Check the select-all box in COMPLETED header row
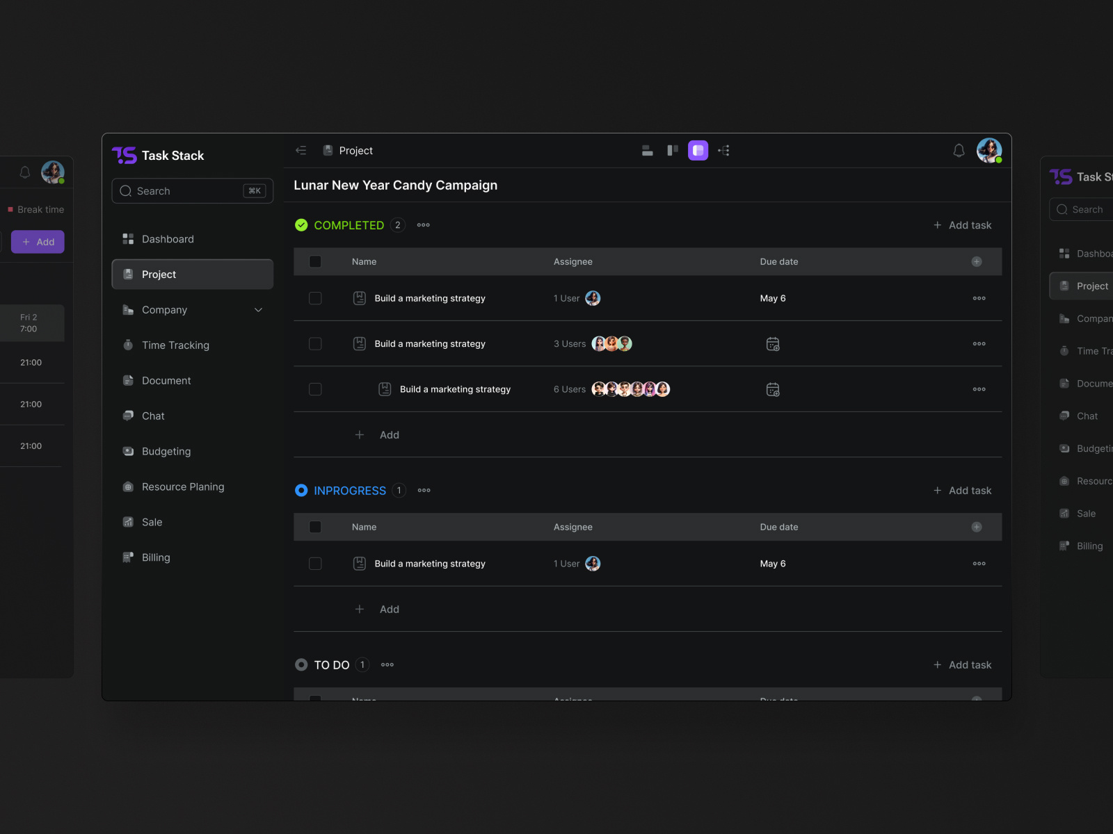The image size is (1113, 834). click(315, 261)
